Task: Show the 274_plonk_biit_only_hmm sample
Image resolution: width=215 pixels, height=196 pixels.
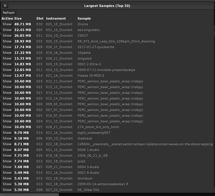Action: pyautogui.click(x=7, y=127)
